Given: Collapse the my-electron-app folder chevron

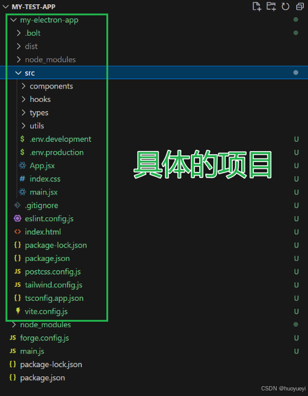Looking at the screenshot, I should click(x=14, y=20).
